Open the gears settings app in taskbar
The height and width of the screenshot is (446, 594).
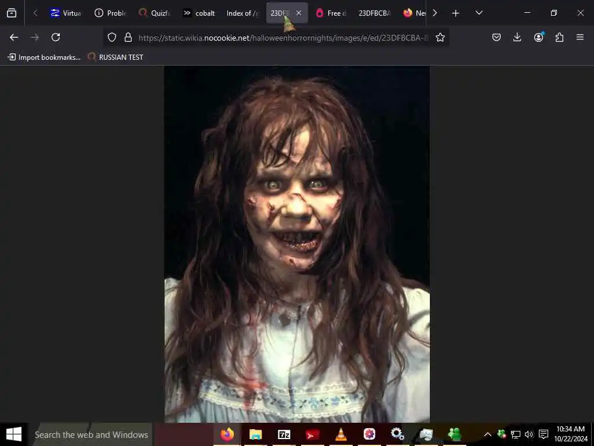(398, 434)
